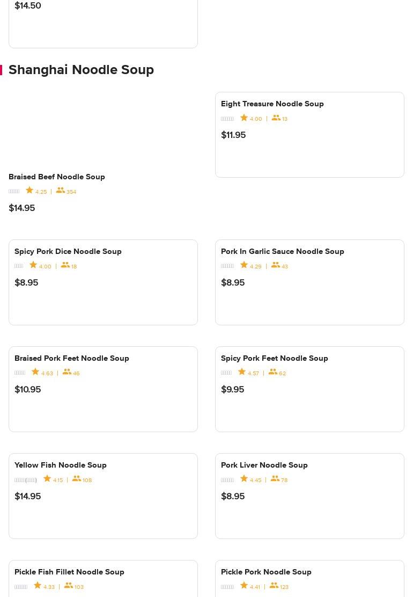Open the Eight Treasure Noodle Soup item
413x597 pixels.
pyautogui.click(x=272, y=104)
